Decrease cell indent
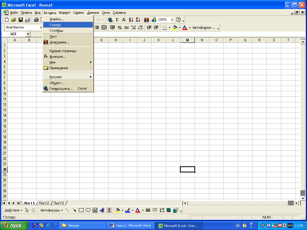 tap(149, 28)
